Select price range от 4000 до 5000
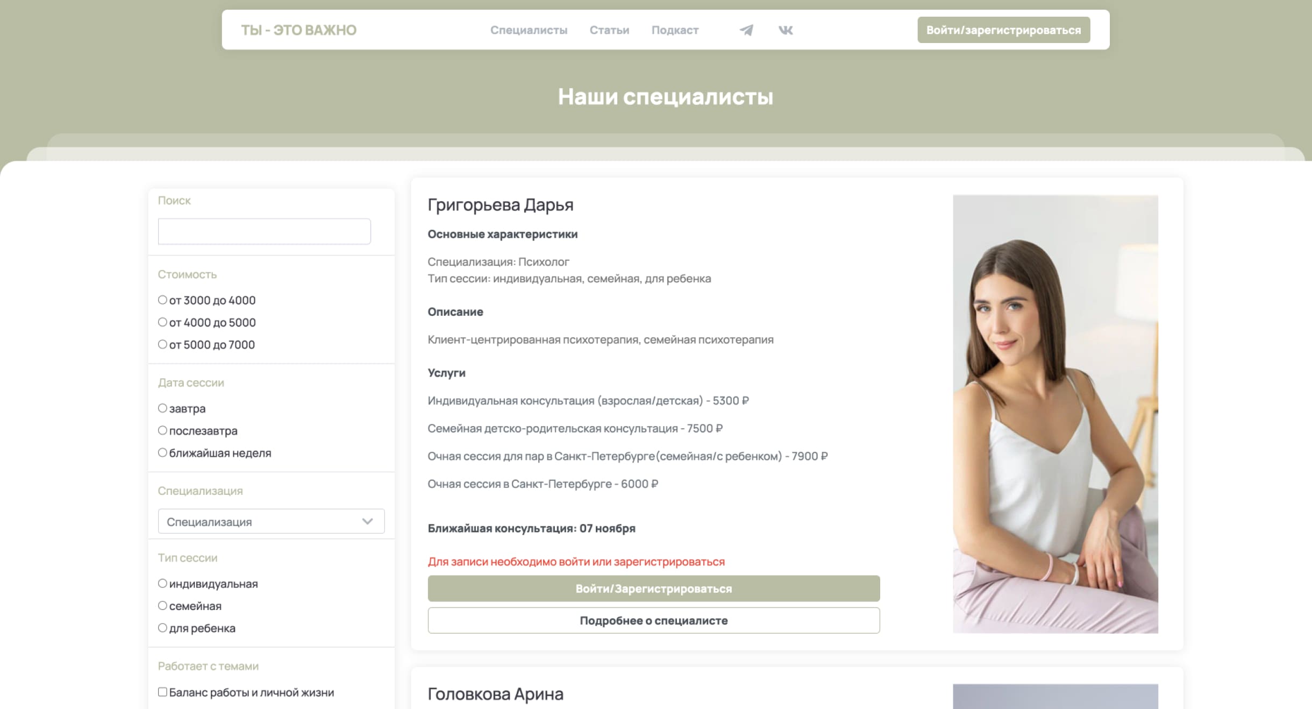This screenshot has height=709, width=1312. point(162,322)
